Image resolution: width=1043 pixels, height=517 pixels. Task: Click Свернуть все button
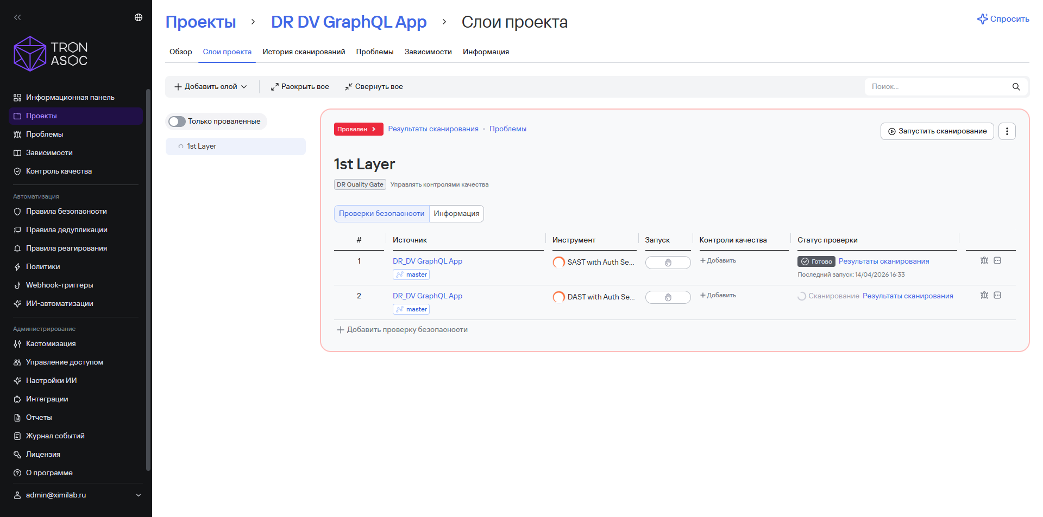pos(374,87)
